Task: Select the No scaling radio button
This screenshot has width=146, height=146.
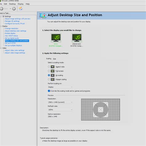Action: (49, 75)
